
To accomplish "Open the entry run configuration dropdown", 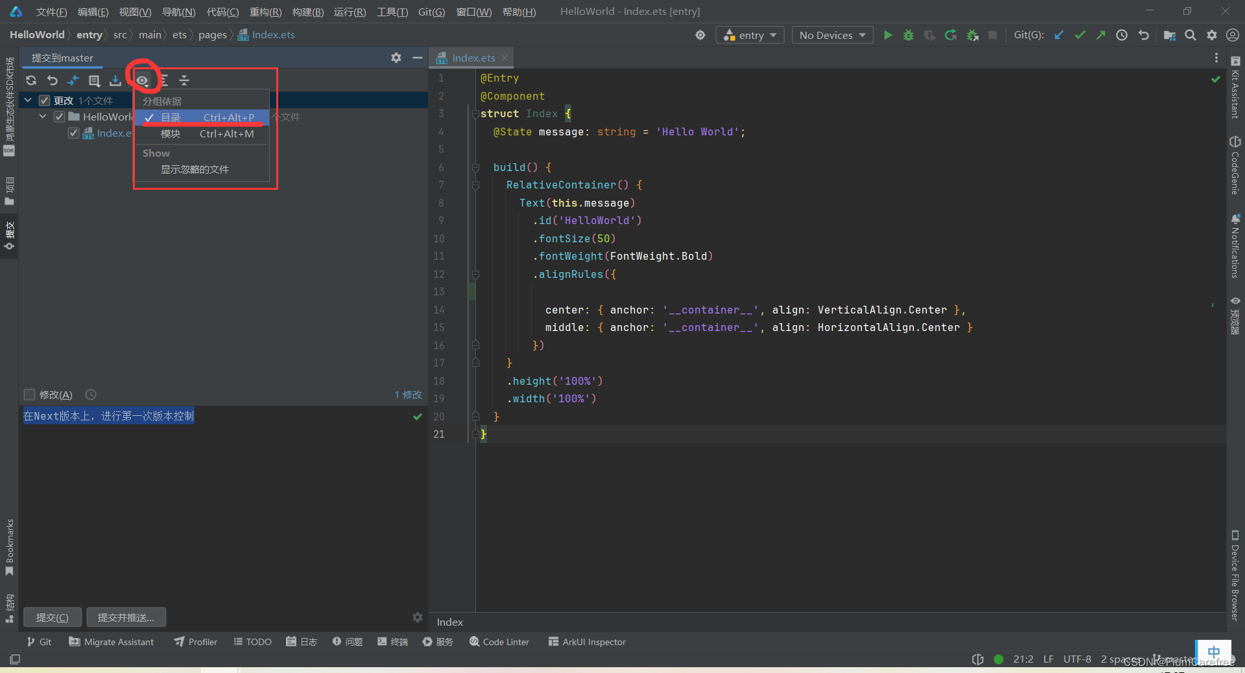I will (750, 35).
